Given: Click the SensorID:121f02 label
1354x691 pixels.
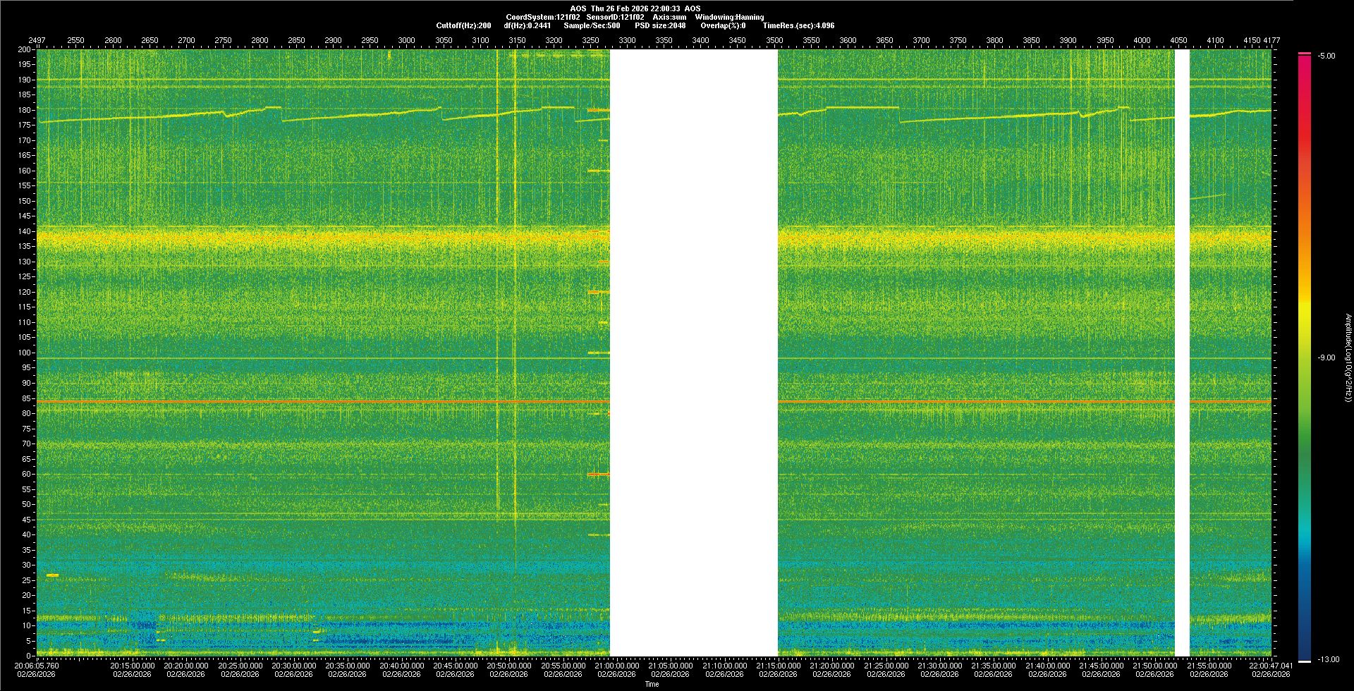Looking at the screenshot, I should [615, 17].
